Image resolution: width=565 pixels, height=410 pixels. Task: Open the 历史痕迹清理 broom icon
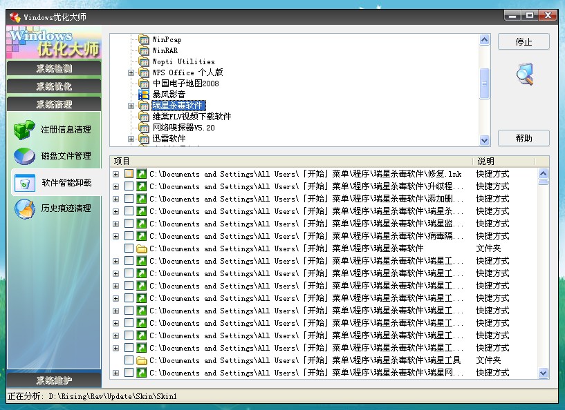pos(24,208)
